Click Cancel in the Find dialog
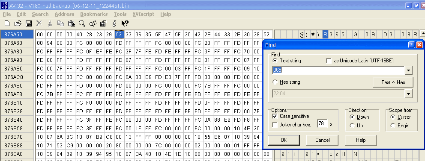 click(322, 140)
